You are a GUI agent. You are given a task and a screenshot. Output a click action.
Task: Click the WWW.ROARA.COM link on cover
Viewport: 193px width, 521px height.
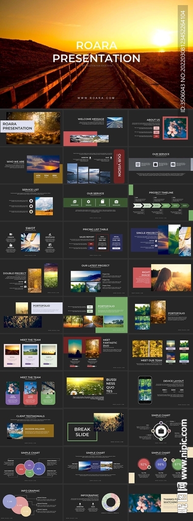pyautogui.click(x=96, y=98)
